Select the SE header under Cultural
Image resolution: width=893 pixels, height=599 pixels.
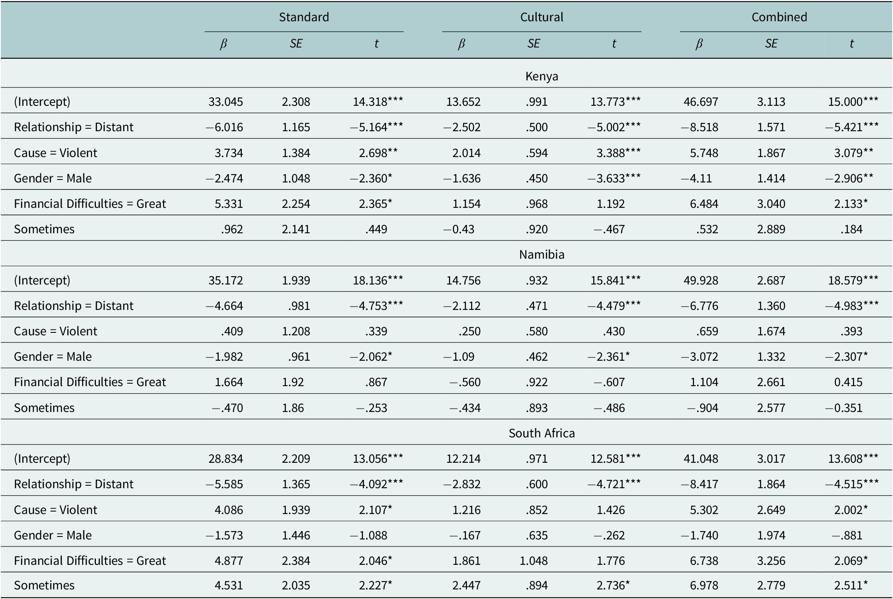534,43
